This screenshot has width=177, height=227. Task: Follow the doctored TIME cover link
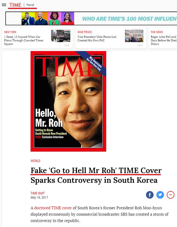pos(53,208)
